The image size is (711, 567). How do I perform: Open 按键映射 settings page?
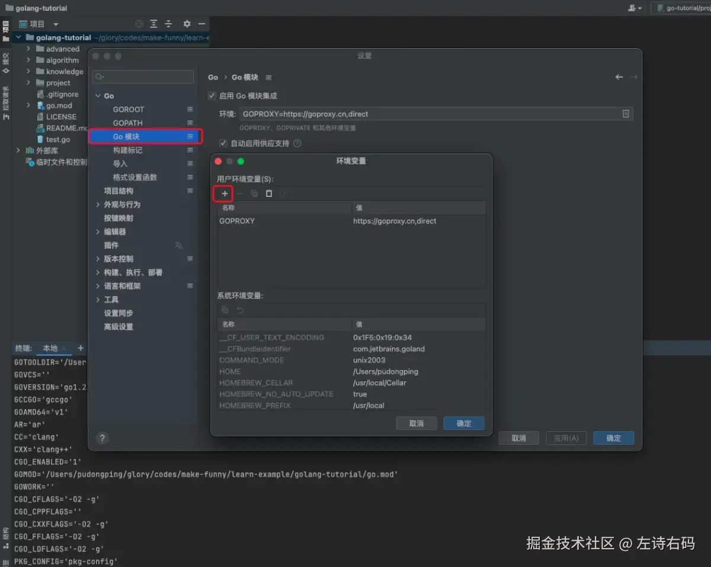118,218
